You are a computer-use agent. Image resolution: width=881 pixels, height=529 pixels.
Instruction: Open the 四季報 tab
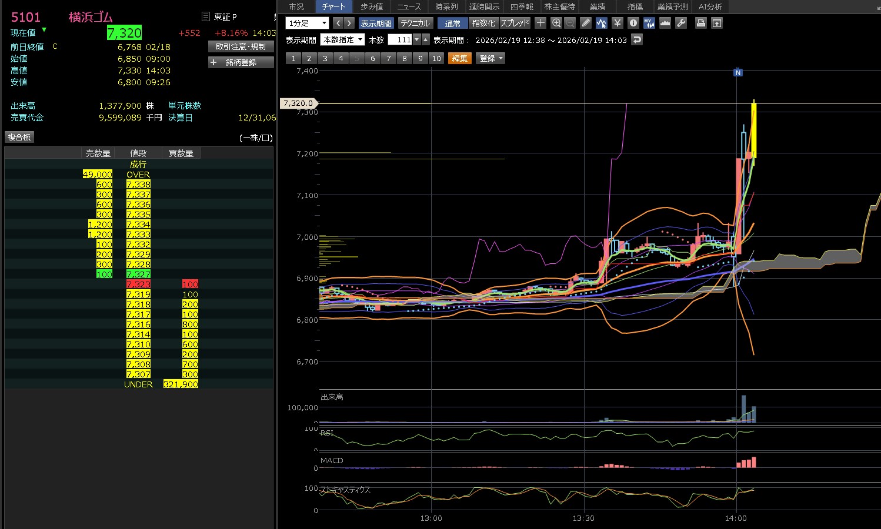click(522, 6)
